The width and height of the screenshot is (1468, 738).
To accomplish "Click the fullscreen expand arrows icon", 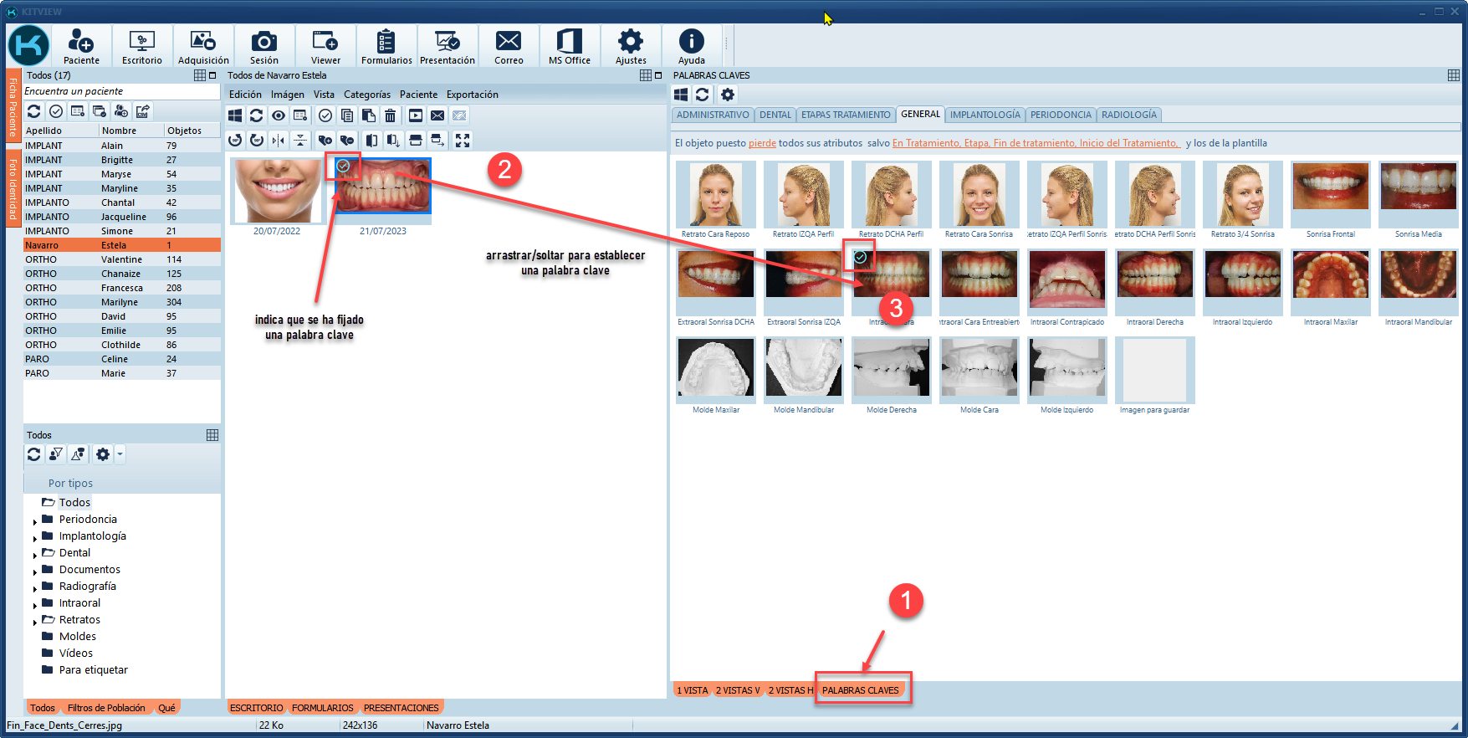I will [463, 140].
